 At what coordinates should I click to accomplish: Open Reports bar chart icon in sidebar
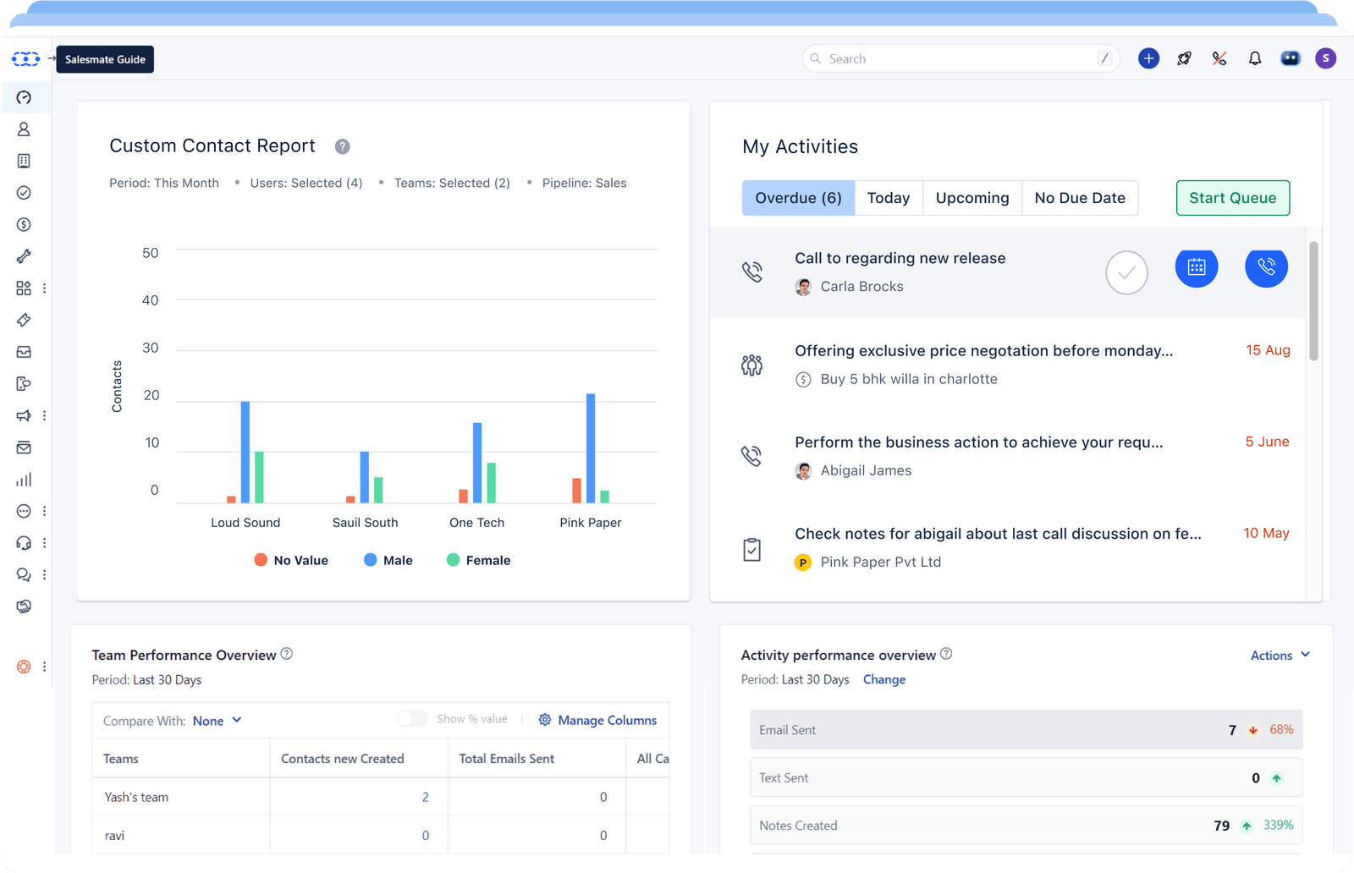point(24,480)
